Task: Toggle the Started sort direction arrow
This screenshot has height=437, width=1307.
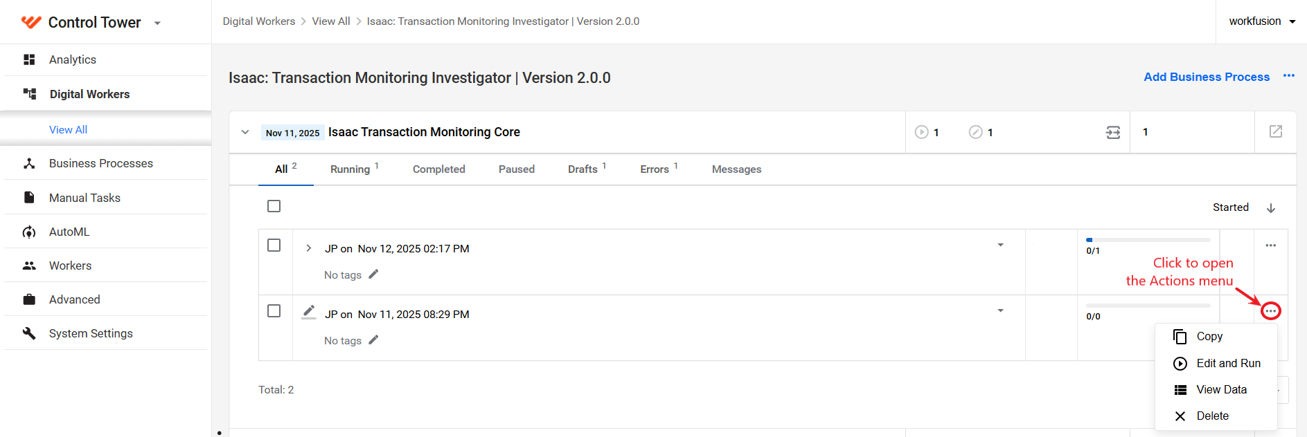Action: click(x=1271, y=208)
